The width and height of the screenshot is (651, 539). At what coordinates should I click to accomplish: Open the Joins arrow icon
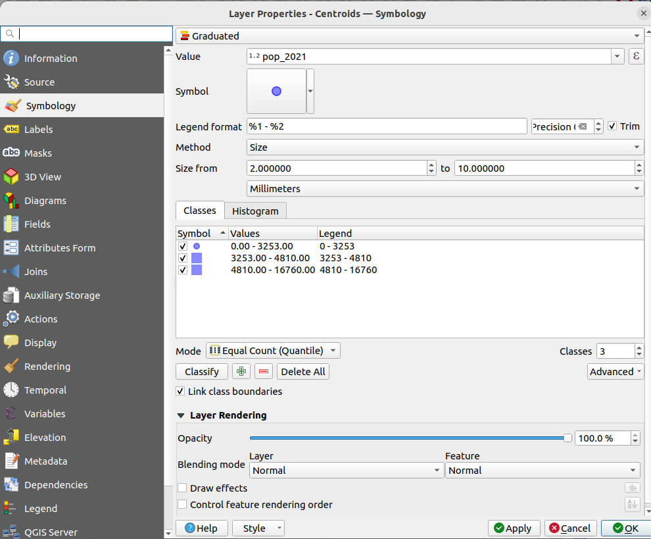(x=11, y=271)
